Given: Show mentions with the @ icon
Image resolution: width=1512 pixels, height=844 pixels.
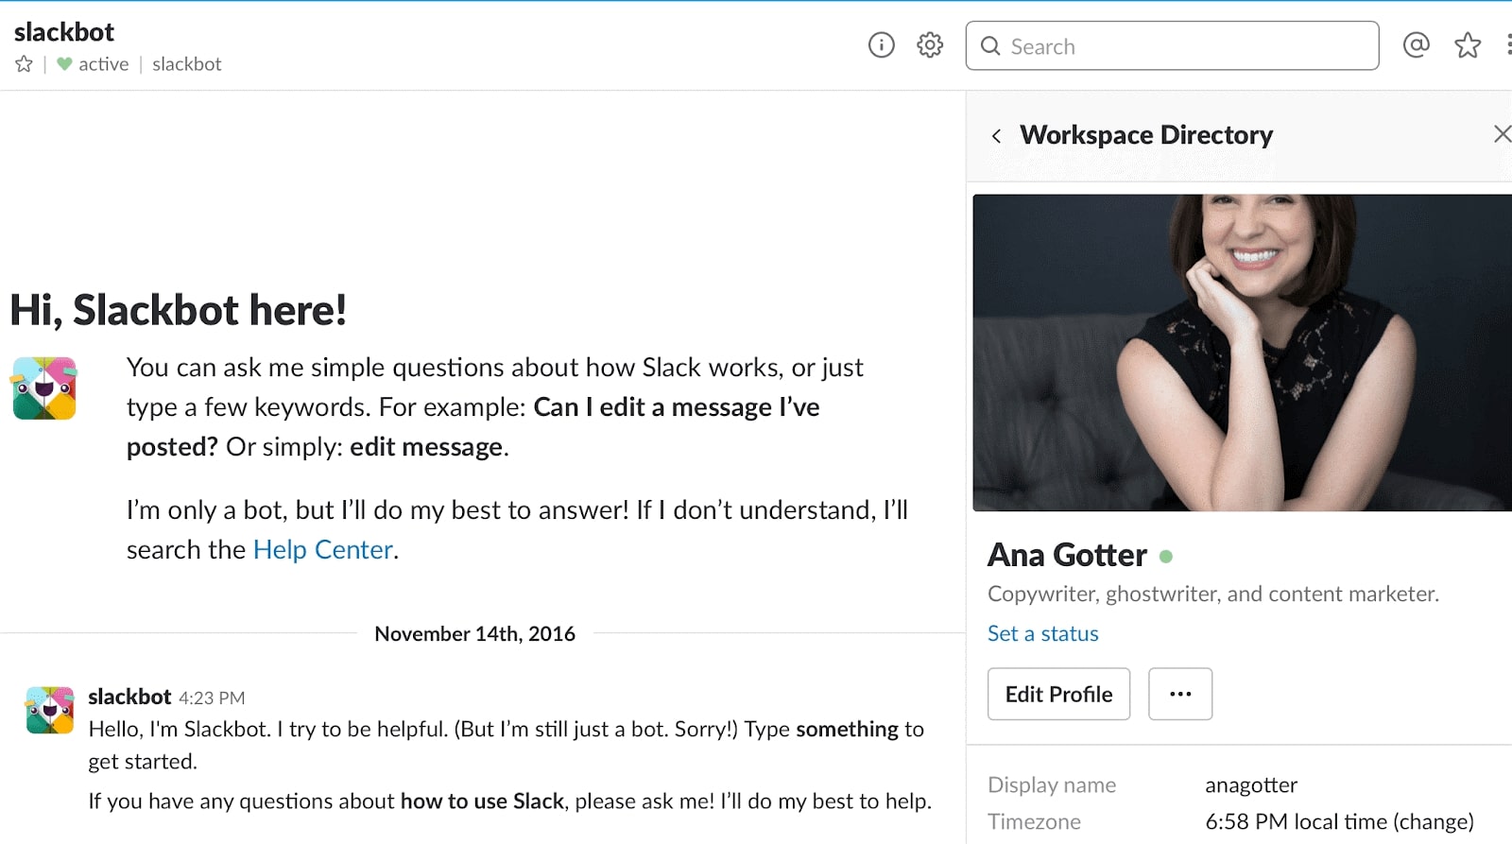Looking at the screenshot, I should (1416, 44).
